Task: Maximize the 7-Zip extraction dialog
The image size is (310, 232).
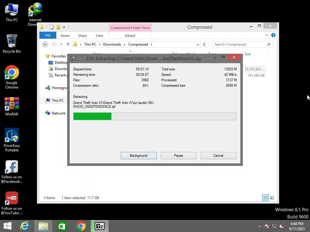Action: (x=223, y=57)
